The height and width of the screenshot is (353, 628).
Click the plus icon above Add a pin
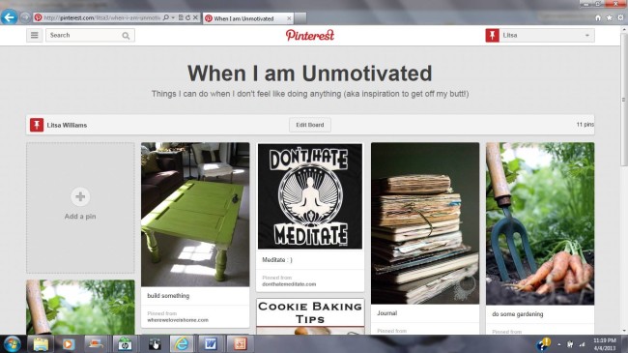click(x=80, y=196)
